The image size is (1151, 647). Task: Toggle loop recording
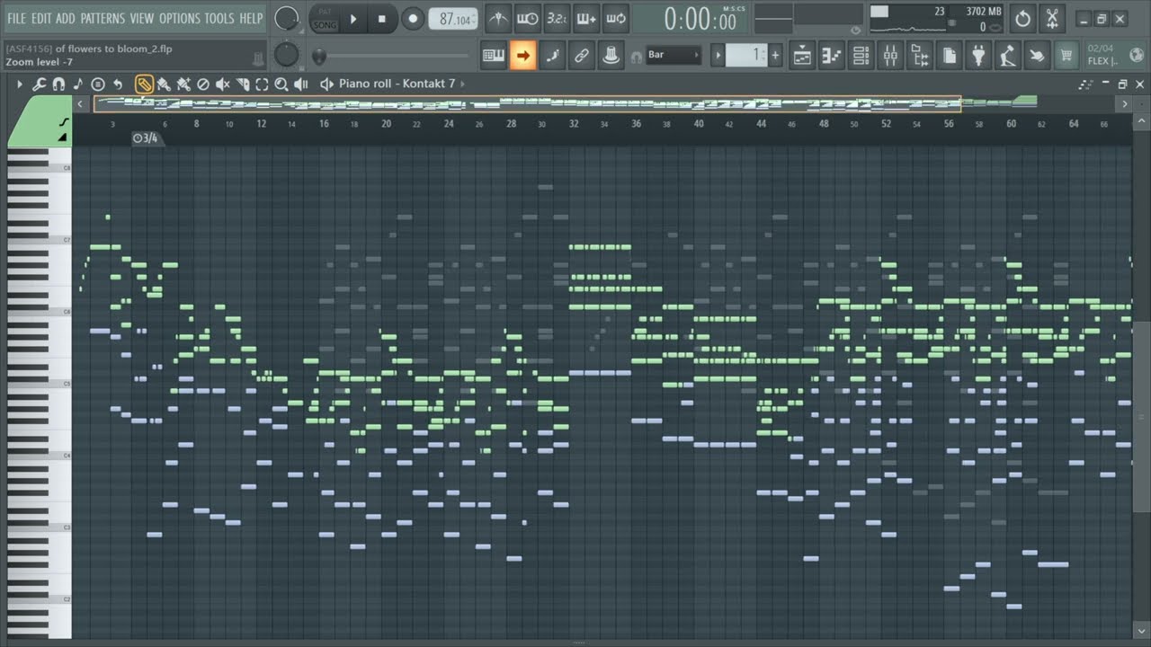tap(616, 18)
